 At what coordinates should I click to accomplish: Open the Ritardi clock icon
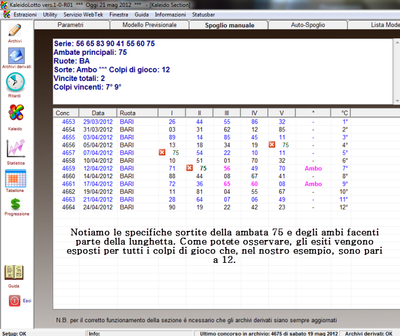tap(15, 83)
